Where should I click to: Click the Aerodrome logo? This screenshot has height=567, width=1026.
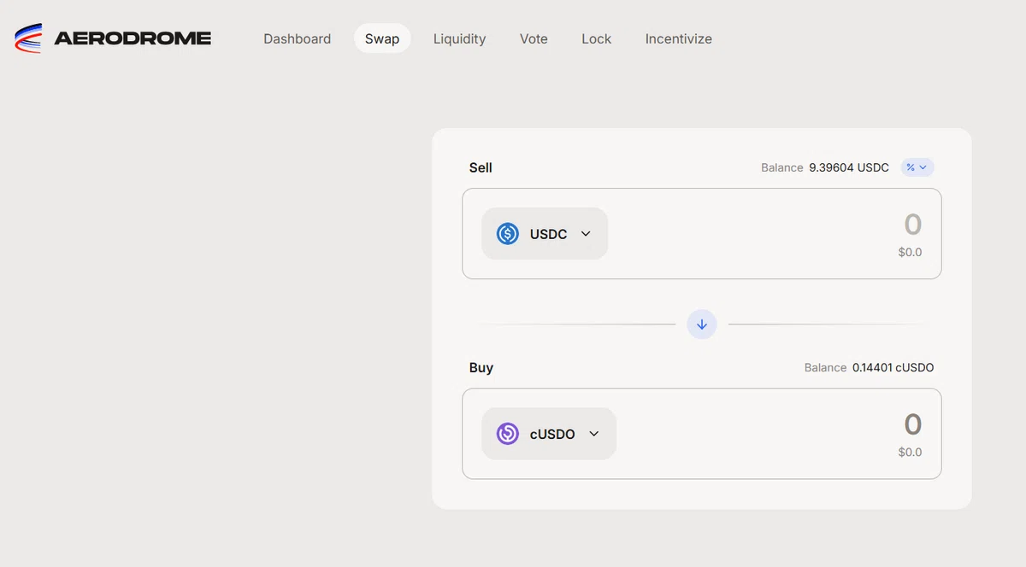[113, 38]
